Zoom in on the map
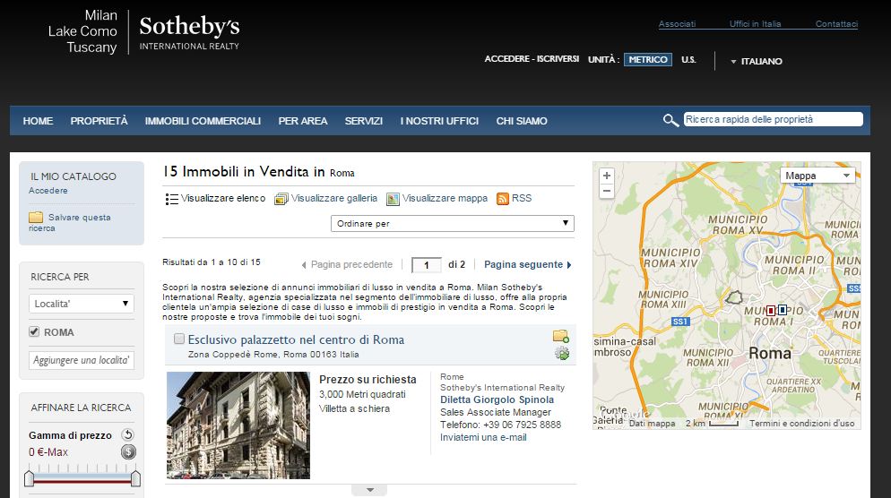The height and width of the screenshot is (498, 891). pyautogui.click(x=607, y=176)
